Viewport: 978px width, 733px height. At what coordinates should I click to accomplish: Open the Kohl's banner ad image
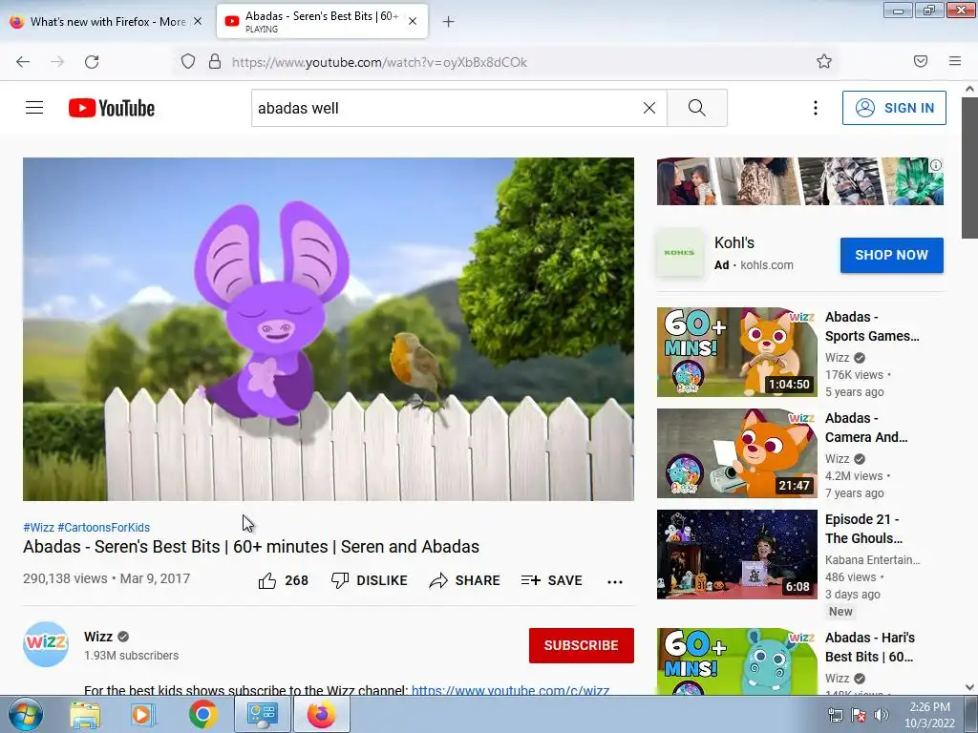point(799,181)
